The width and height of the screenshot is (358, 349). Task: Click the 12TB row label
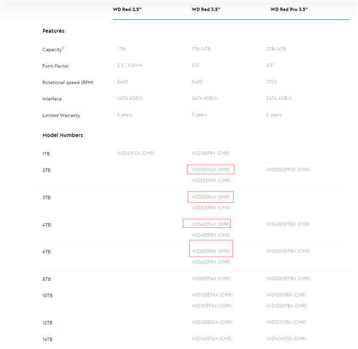point(48,323)
